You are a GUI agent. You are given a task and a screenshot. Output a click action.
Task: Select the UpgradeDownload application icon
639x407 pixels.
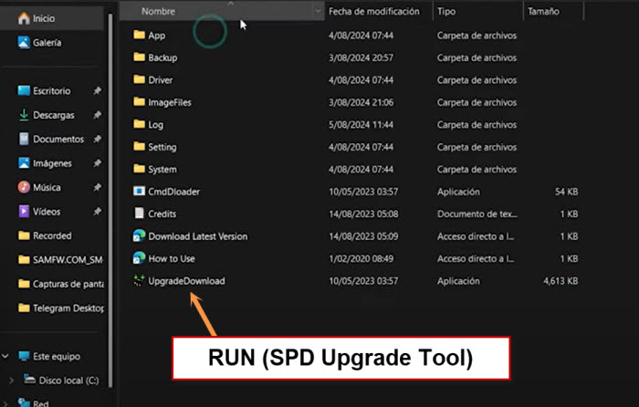[140, 280]
